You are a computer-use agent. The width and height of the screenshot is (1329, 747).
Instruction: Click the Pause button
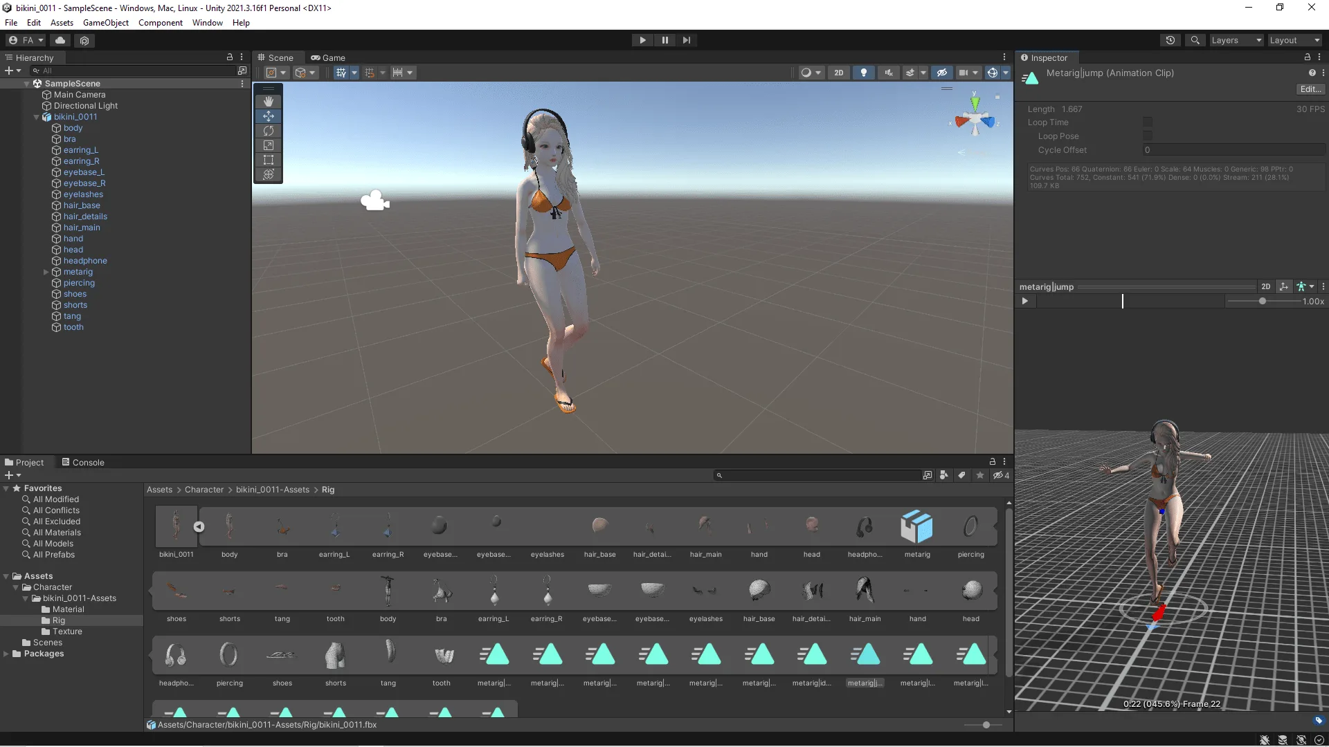tap(664, 39)
